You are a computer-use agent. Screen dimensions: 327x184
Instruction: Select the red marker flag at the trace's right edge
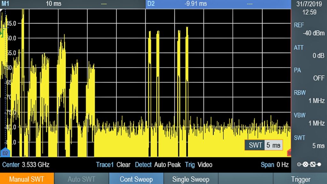pyautogui.click(x=289, y=153)
